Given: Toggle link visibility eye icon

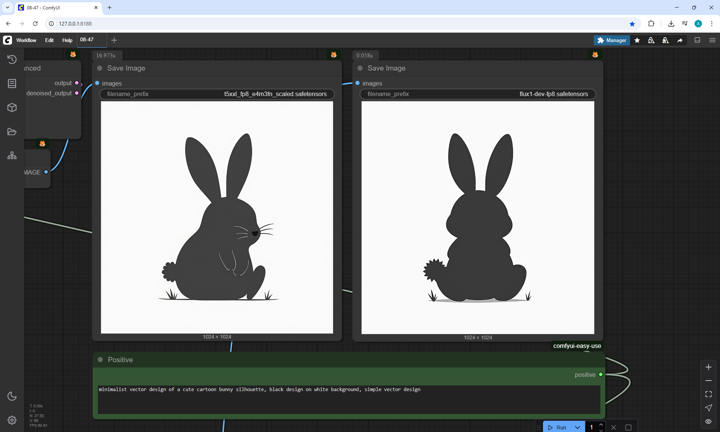Looking at the screenshot, I should [x=708, y=421].
